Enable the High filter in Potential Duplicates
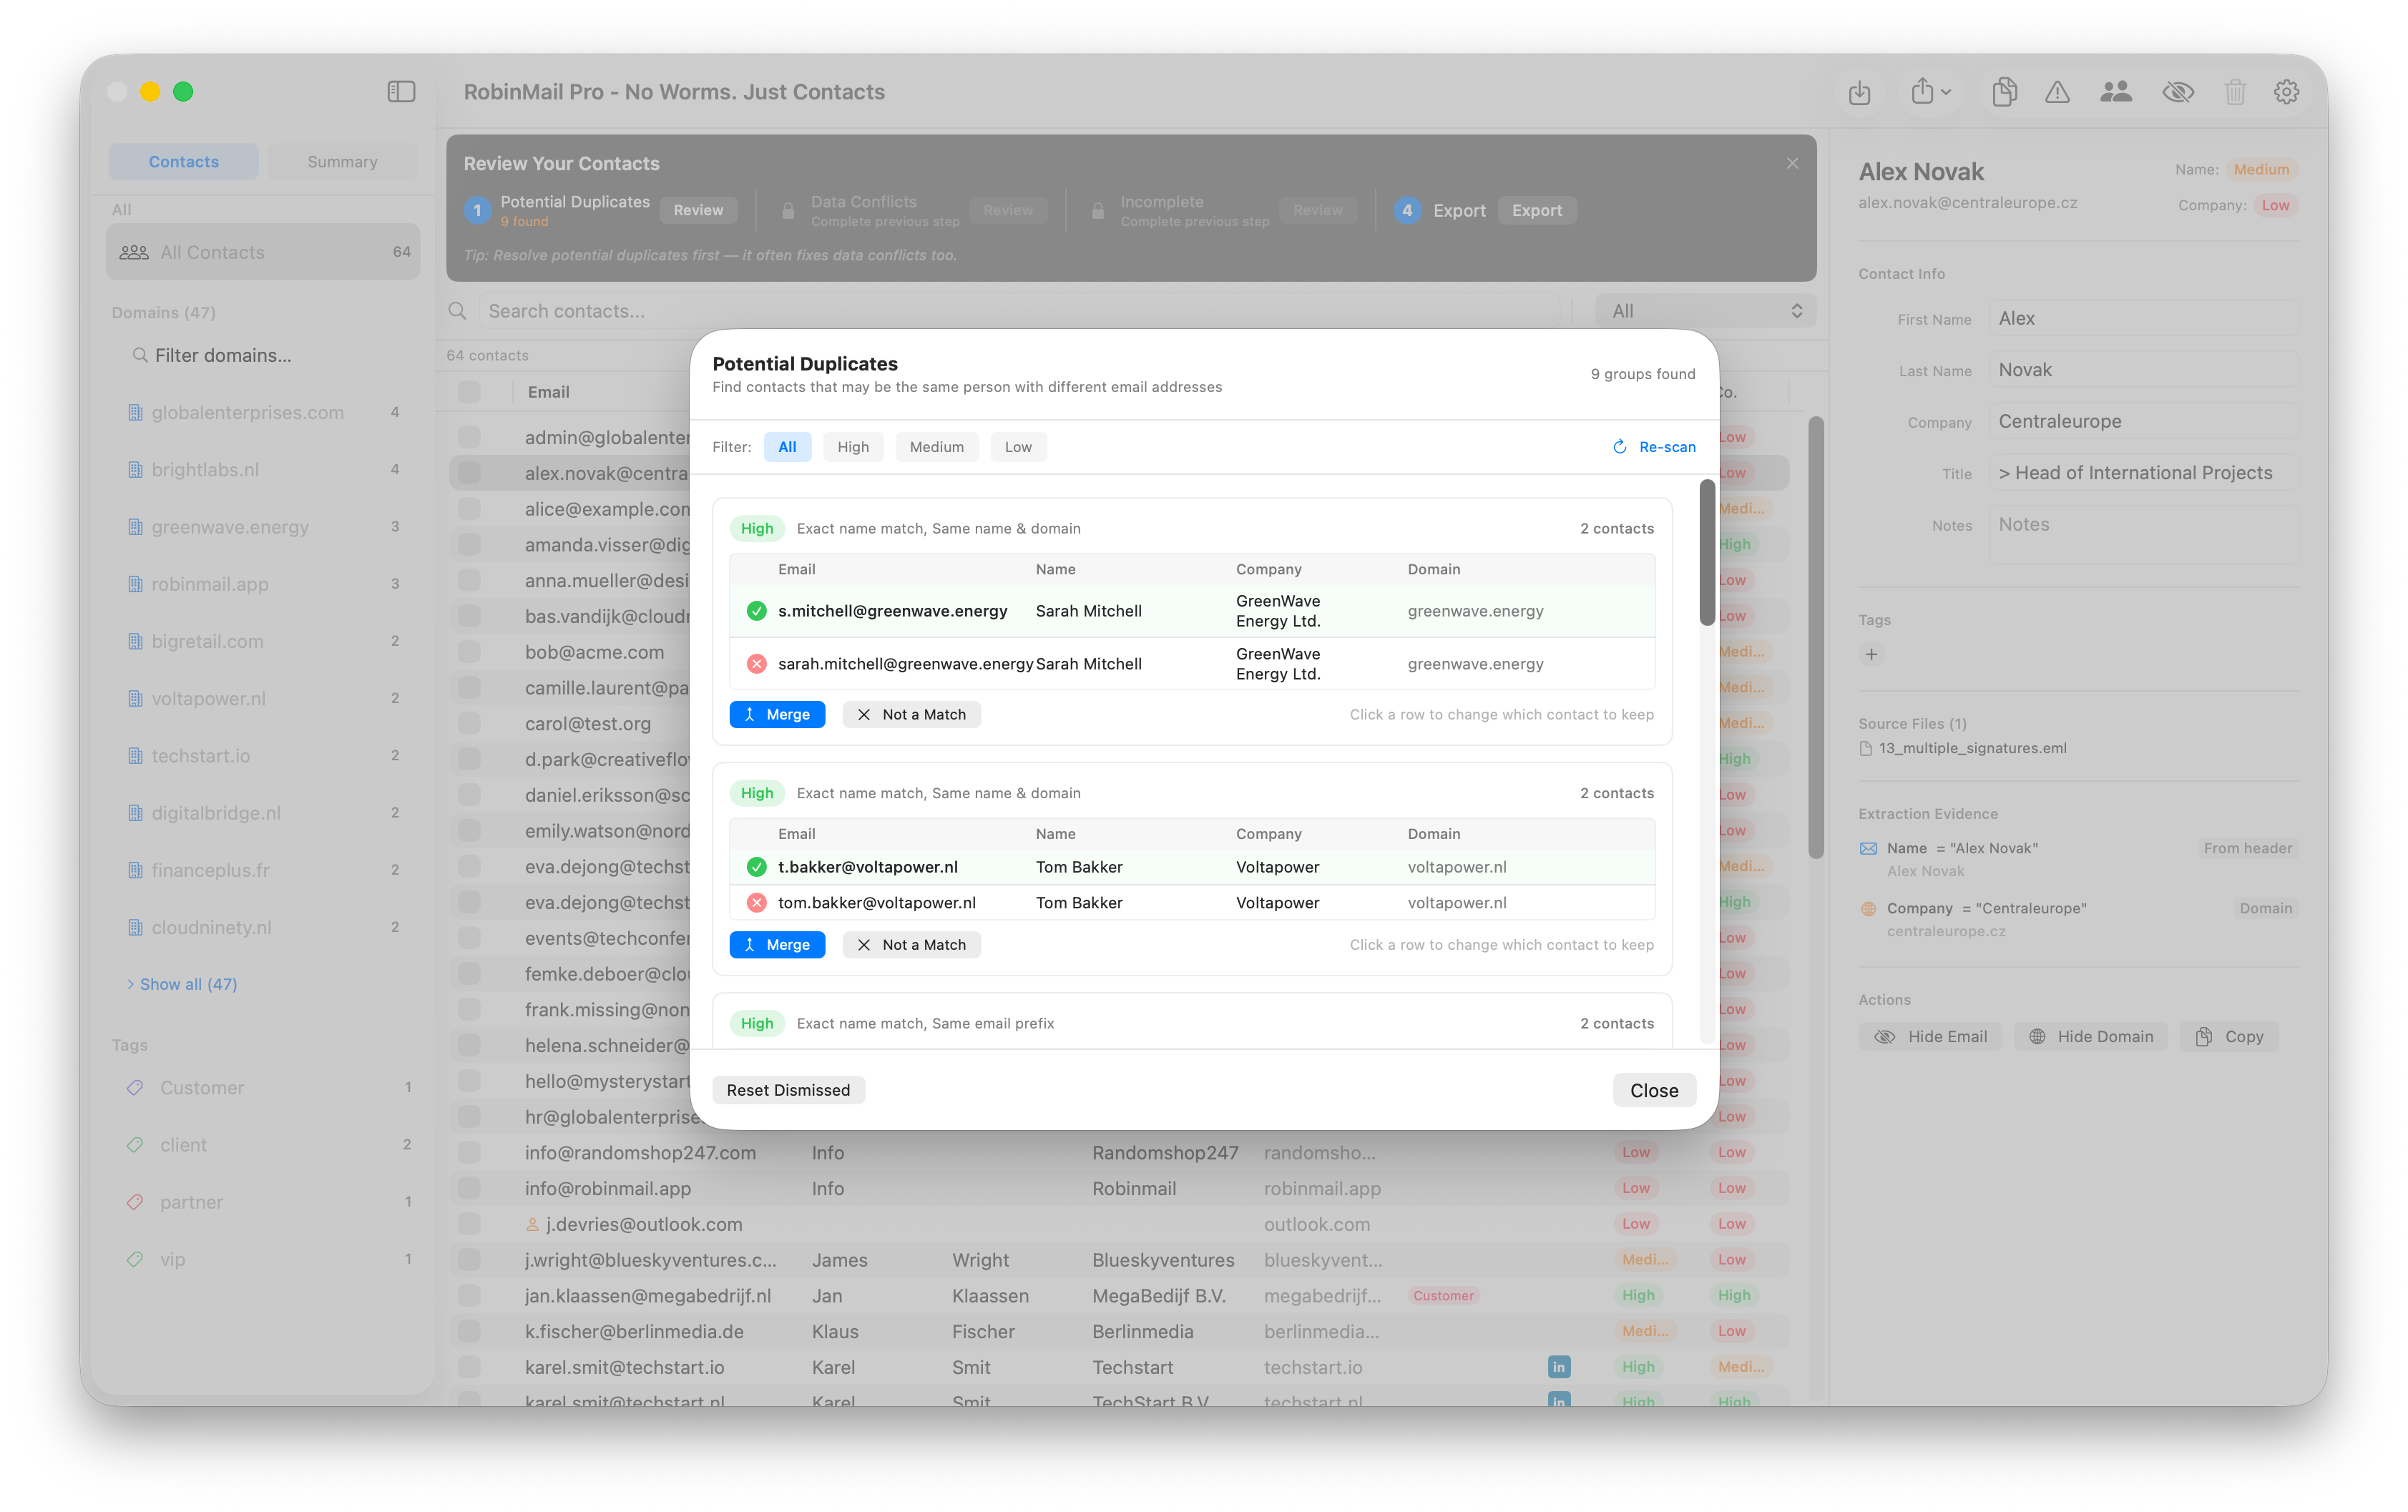This screenshot has width=2408, height=1512. 853,446
